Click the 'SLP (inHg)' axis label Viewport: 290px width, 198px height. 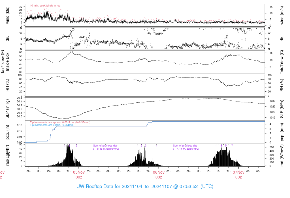(7, 109)
